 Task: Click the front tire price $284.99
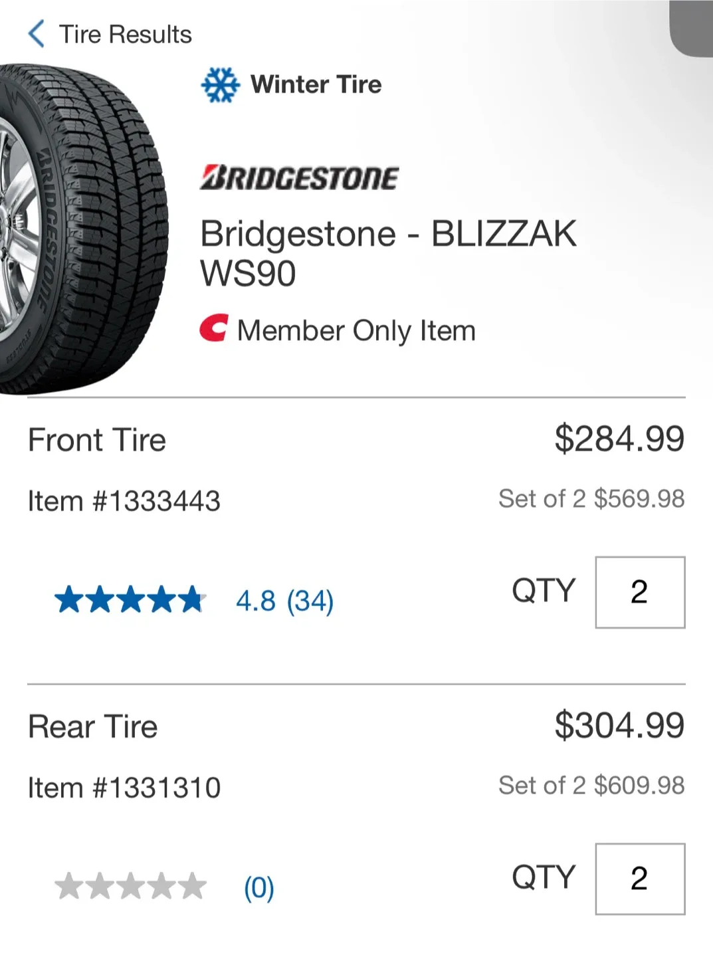point(619,439)
